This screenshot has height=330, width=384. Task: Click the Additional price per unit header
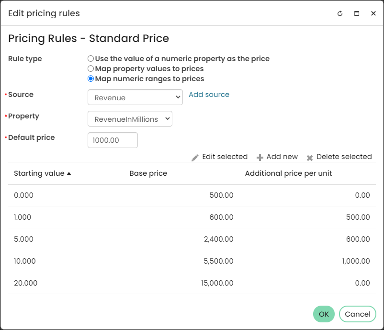(x=289, y=173)
